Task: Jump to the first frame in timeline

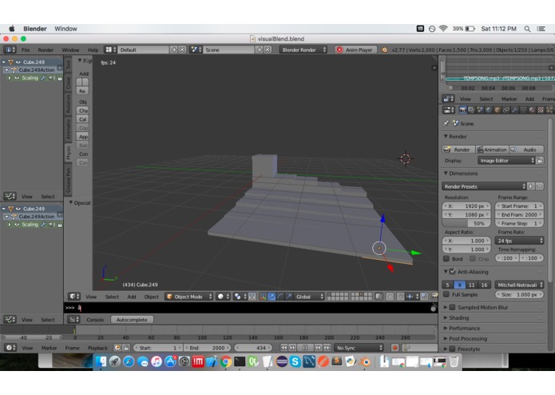Action: pyautogui.click(x=283, y=348)
